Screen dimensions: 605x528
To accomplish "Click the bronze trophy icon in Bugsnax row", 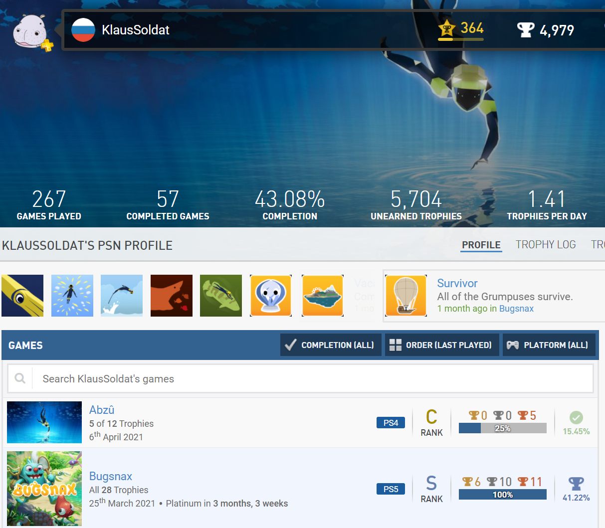I will pos(523,482).
